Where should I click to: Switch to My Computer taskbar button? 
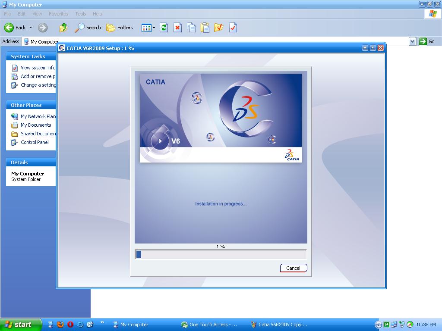(x=144, y=325)
